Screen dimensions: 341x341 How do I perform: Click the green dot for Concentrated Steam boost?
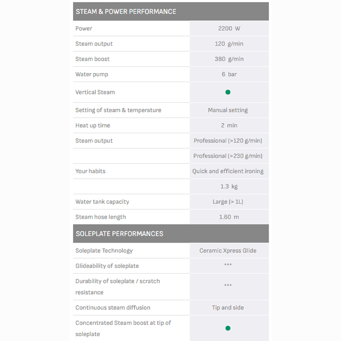click(228, 328)
